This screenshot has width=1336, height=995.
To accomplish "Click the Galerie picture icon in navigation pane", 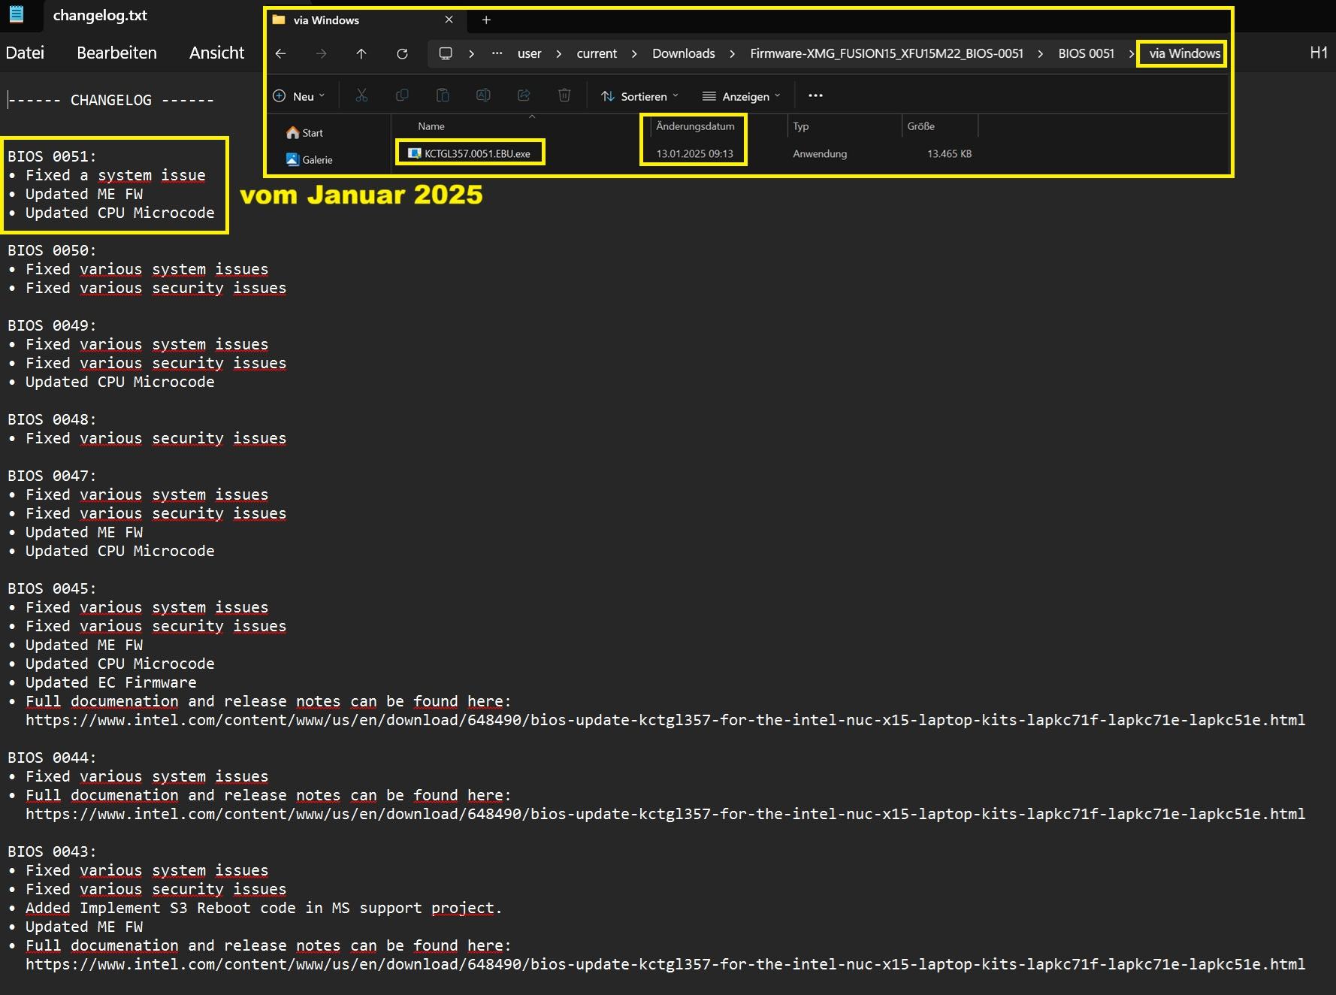I will click(292, 159).
